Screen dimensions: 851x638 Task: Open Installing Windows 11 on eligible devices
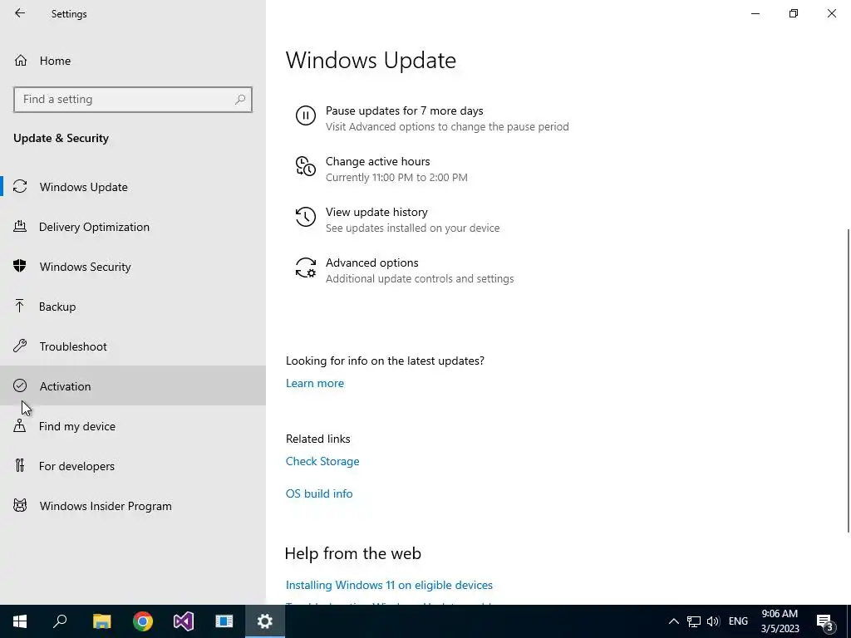389,585
